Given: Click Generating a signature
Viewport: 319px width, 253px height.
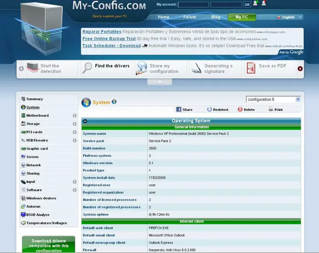Looking at the screenshot, I should (215, 68).
